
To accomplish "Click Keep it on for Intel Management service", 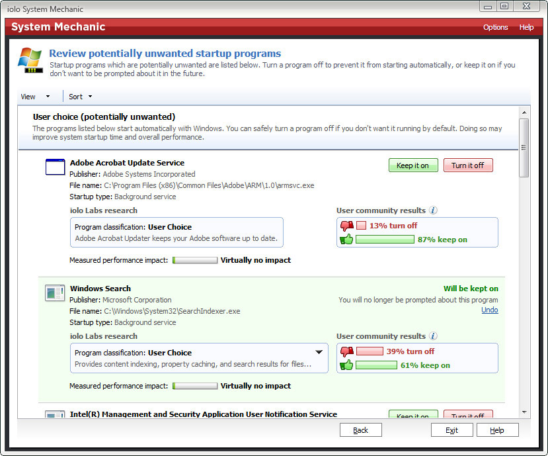I will [x=413, y=414].
